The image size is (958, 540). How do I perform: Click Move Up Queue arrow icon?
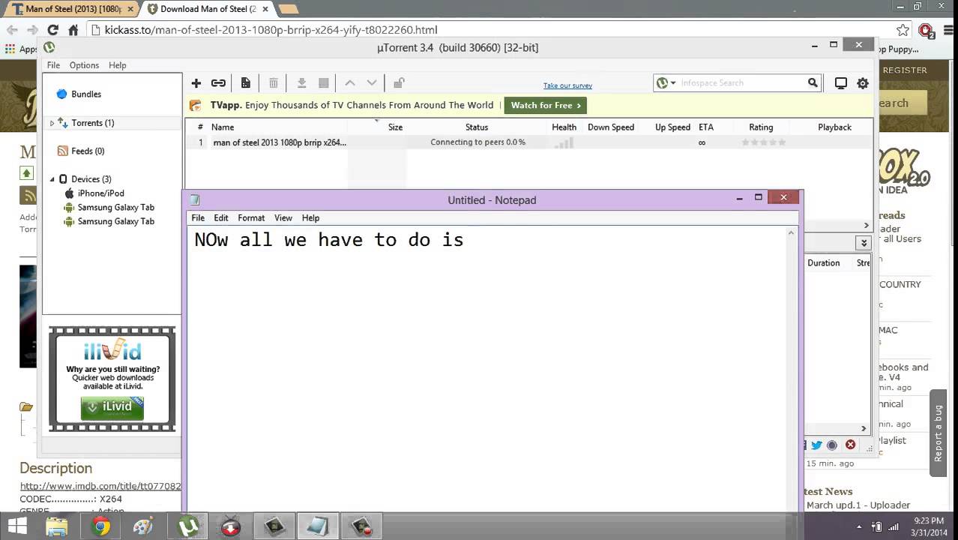click(x=350, y=83)
